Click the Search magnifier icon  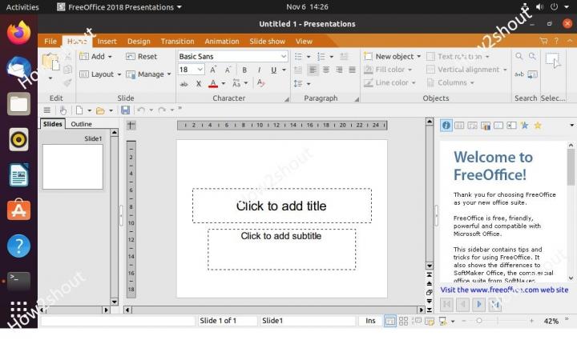click(x=519, y=57)
